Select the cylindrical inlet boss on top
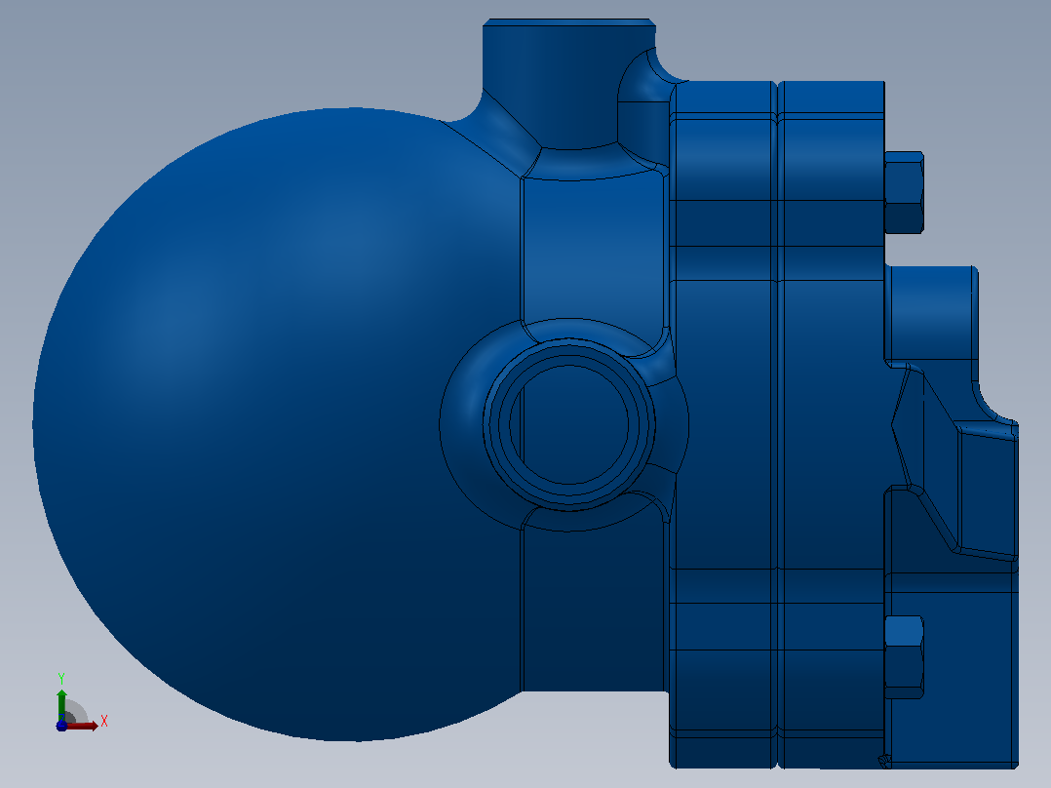Viewport: 1051px width, 788px height. tap(569, 84)
